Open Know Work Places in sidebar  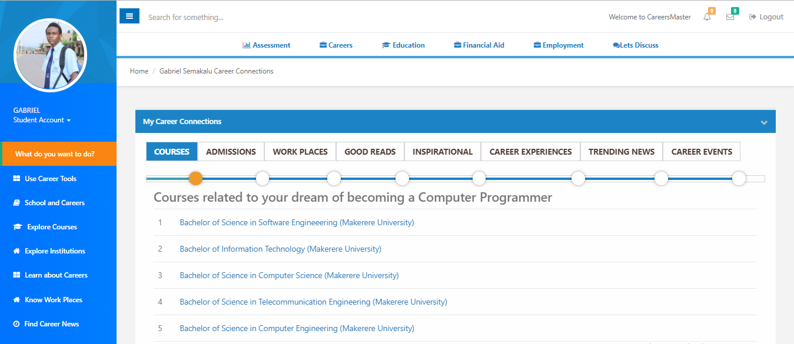[48, 300]
